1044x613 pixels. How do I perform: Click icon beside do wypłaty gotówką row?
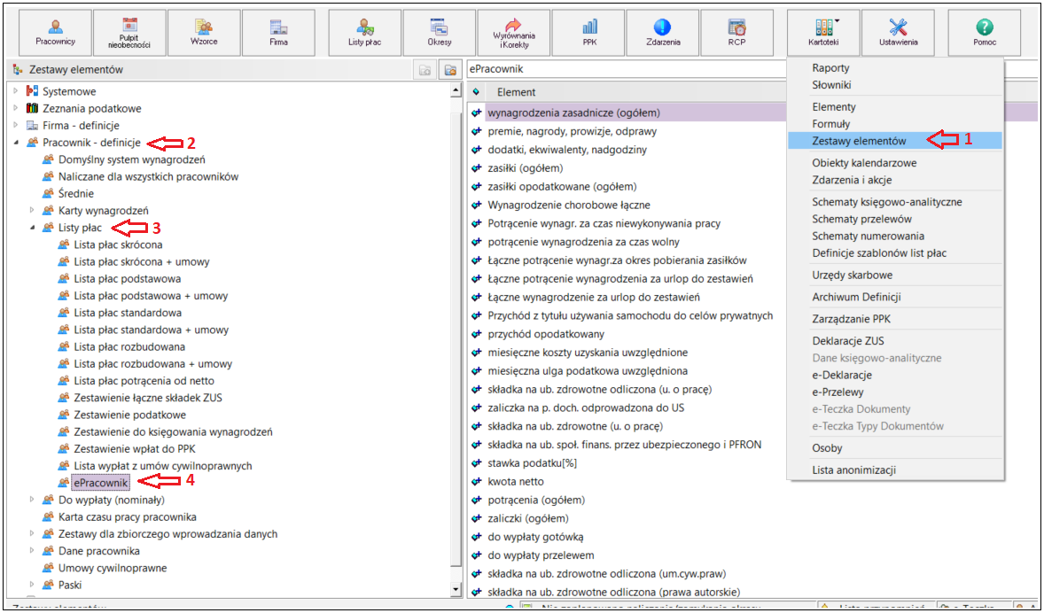click(x=476, y=537)
